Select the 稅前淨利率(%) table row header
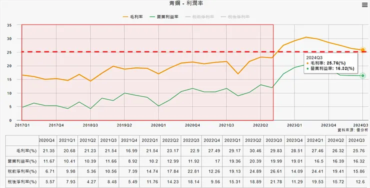370x188 pixels. pos(22,171)
